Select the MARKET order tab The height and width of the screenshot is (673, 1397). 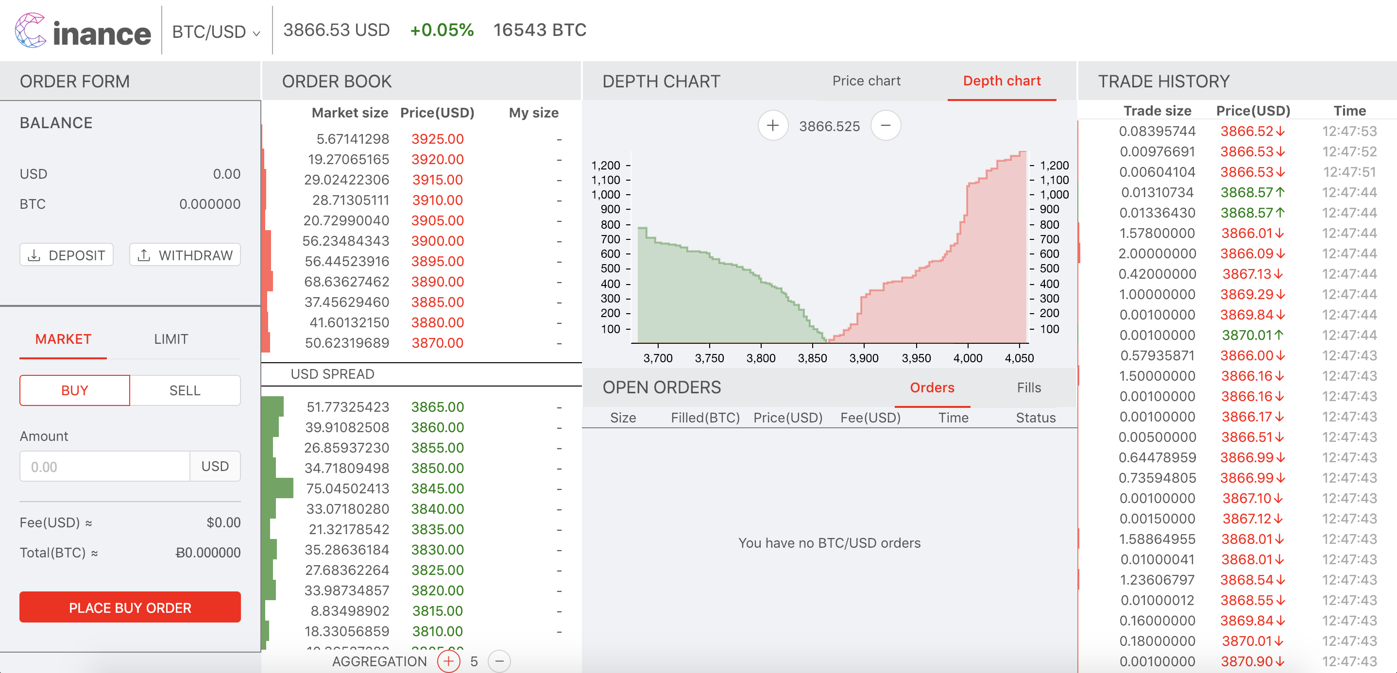click(x=63, y=339)
